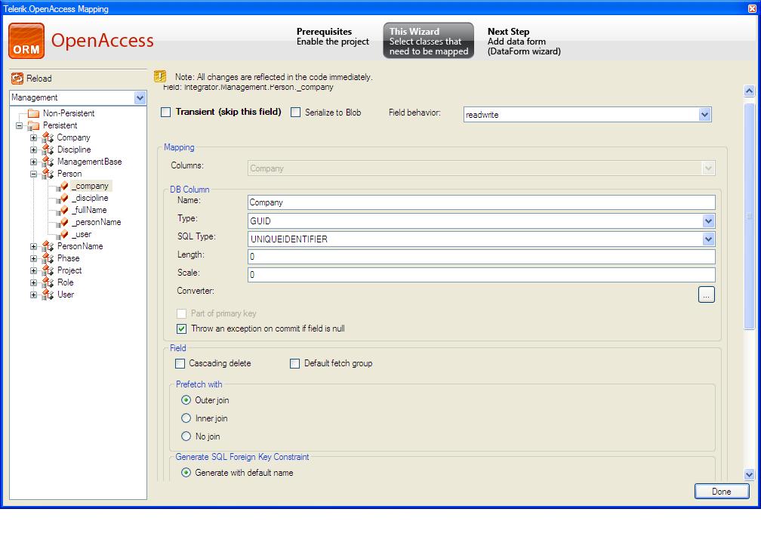Click the OpenAccess ORM logo
The image size is (761, 546).
click(26, 41)
